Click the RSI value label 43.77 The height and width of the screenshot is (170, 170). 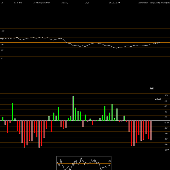[x=156, y=43]
